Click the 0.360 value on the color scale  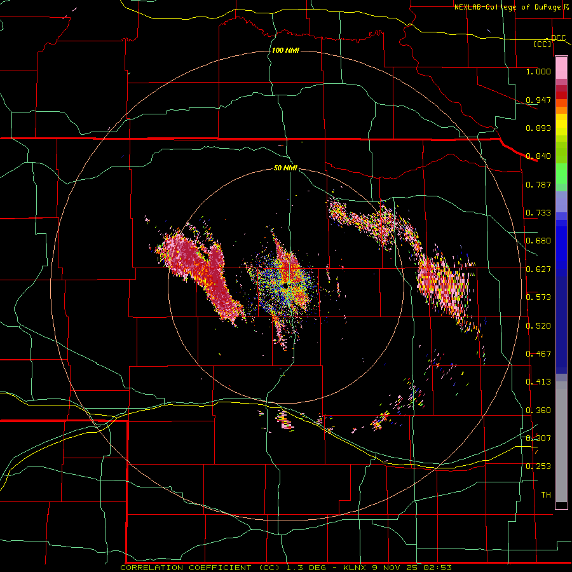(x=538, y=411)
